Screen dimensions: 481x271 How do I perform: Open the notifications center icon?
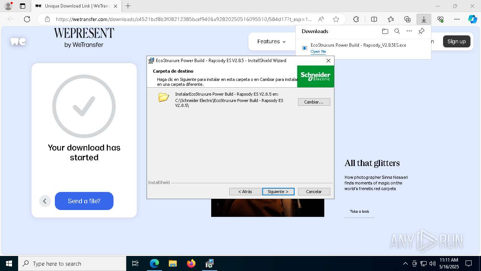coord(469,263)
